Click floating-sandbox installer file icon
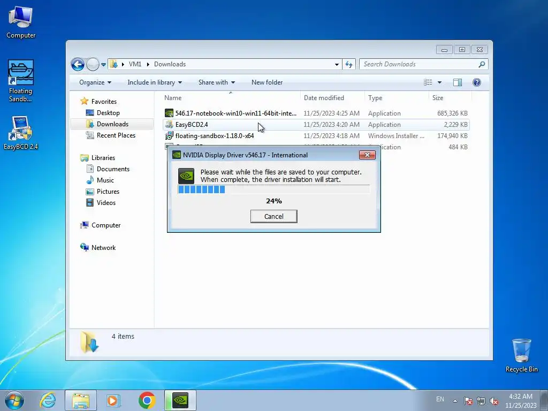This screenshot has width=548, height=411. click(x=169, y=135)
